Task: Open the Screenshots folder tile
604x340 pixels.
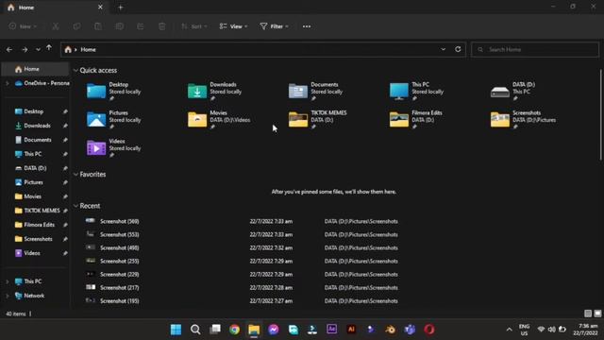Action: tap(524, 120)
